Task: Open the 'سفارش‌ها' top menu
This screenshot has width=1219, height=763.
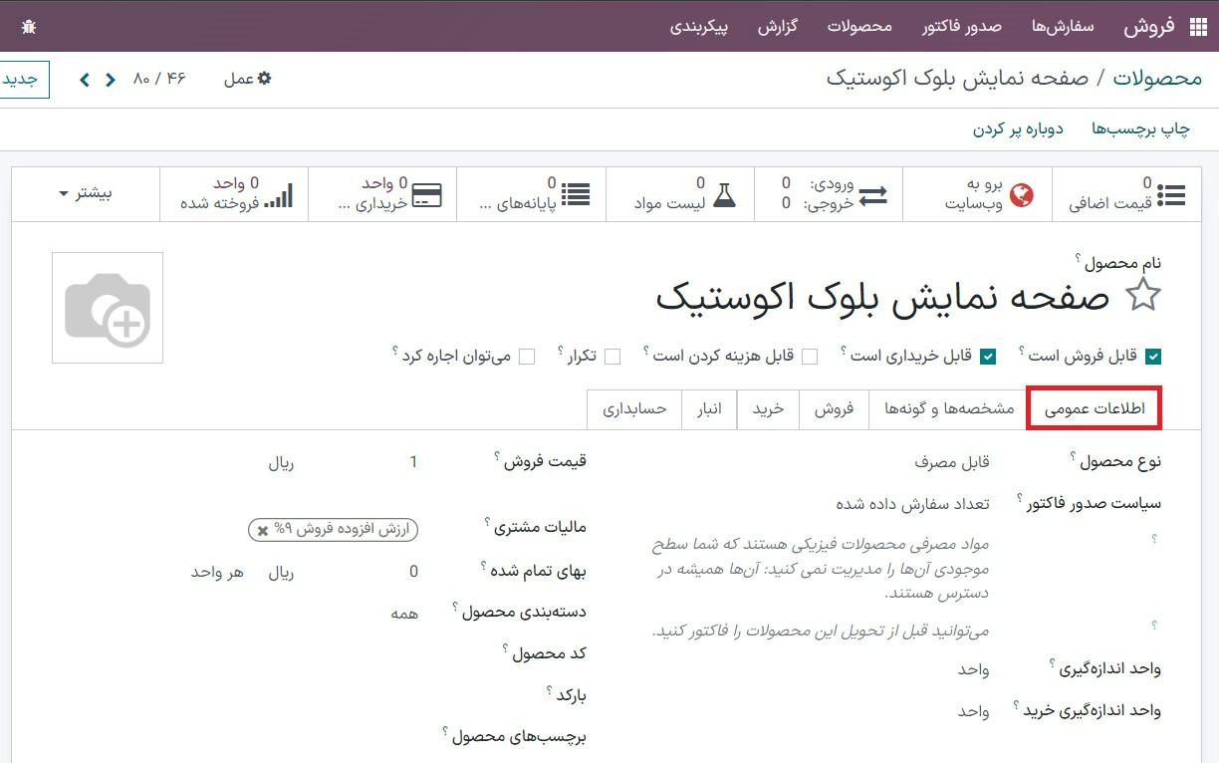Action: pyautogui.click(x=1063, y=26)
